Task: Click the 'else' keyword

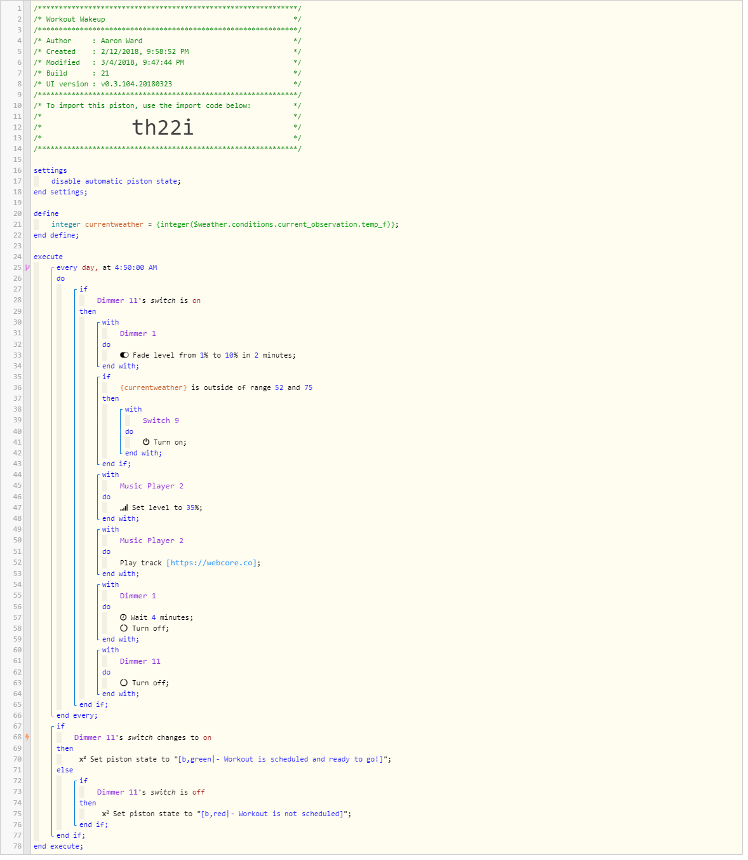Action: coord(65,770)
